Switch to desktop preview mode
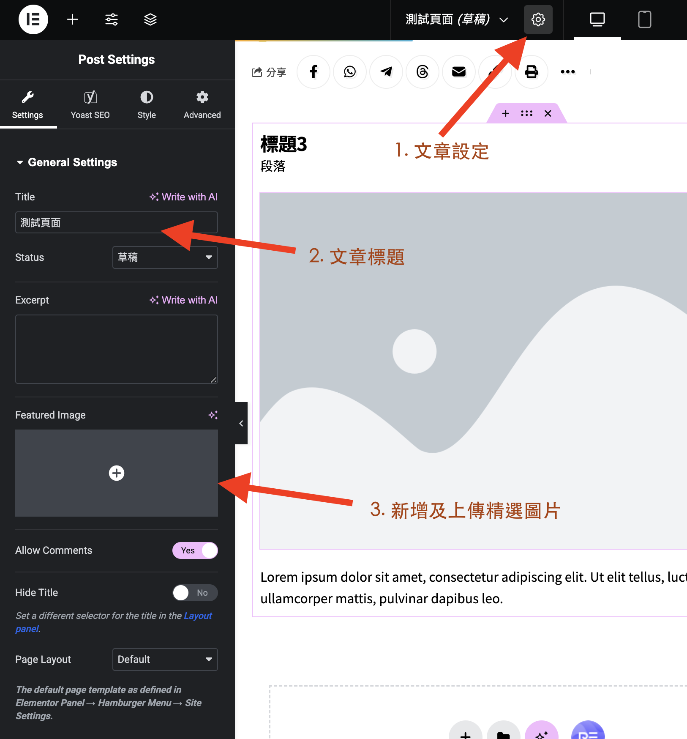687x739 pixels. click(x=597, y=19)
